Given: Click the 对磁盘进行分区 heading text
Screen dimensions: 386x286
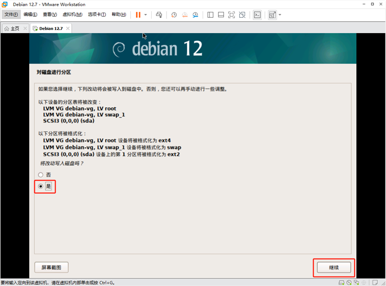Looking at the screenshot, I should coord(54,72).
